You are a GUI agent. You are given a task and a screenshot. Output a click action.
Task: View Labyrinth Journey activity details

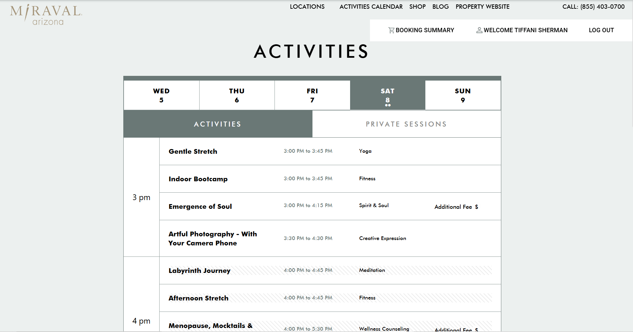pos(199,271)
